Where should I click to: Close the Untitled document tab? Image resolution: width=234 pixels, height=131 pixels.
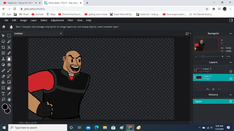click(x=61, y=34)
